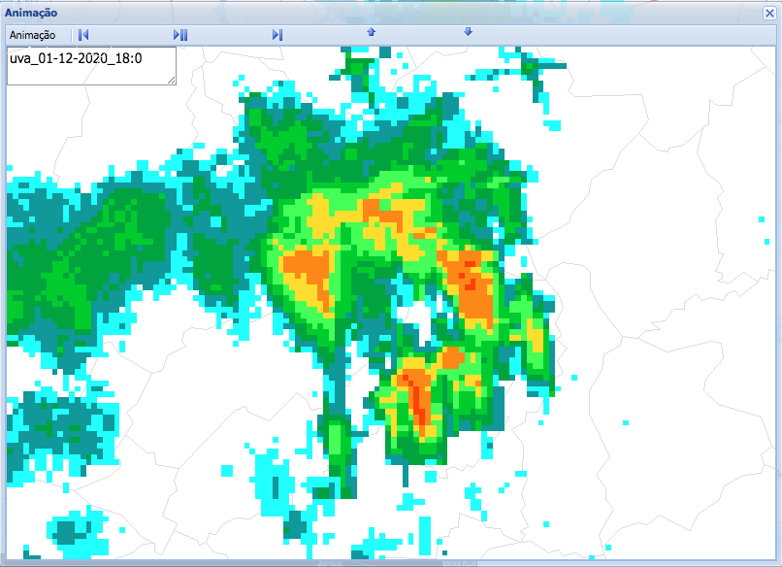Click the red storm core on the radar

click(420, 403)
